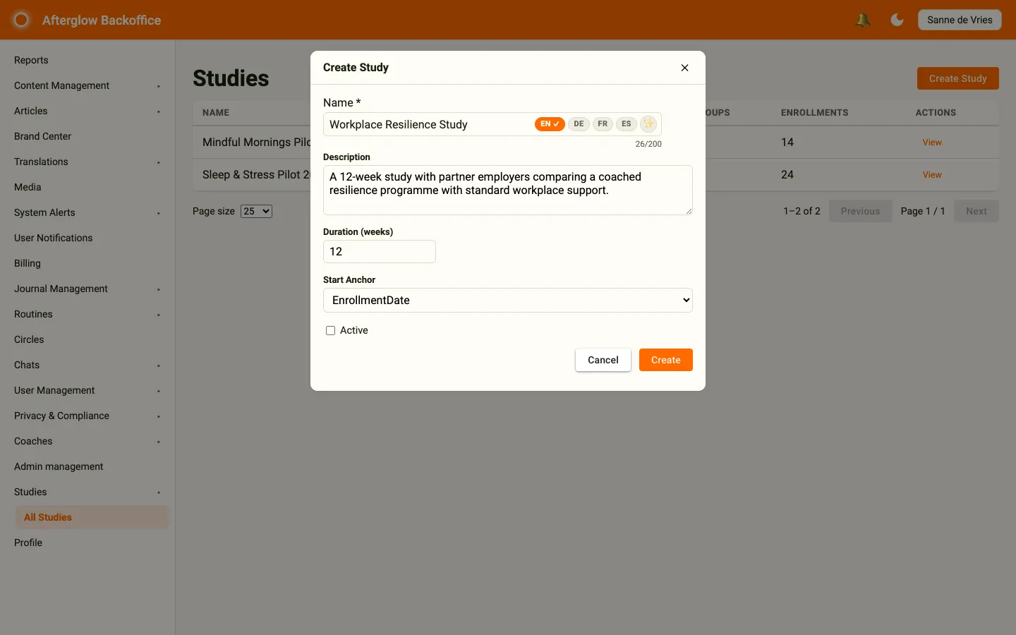The image size is (1016, 635).
Task: Open the Sanne de Vries user menu
Action: 960,20
